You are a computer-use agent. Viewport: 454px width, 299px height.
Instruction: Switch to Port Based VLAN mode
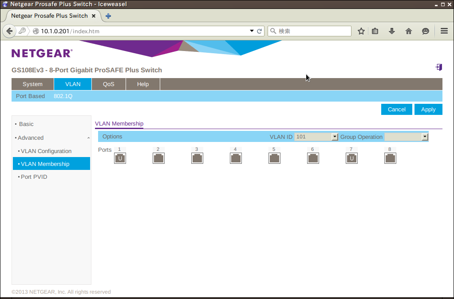pyautogui.click(x=31, y=96)
